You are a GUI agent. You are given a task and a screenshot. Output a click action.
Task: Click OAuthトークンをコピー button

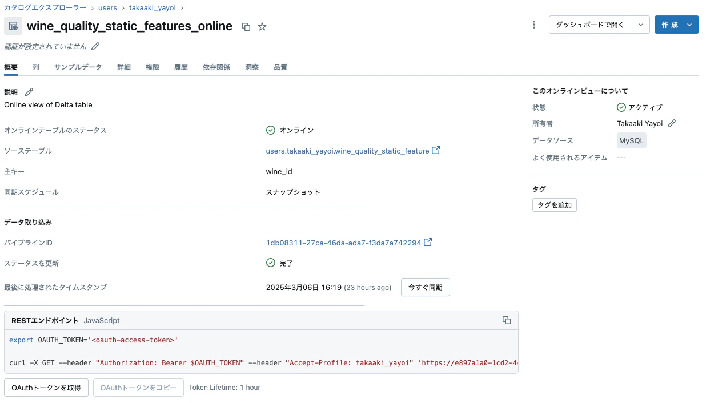tap(139, 388)
